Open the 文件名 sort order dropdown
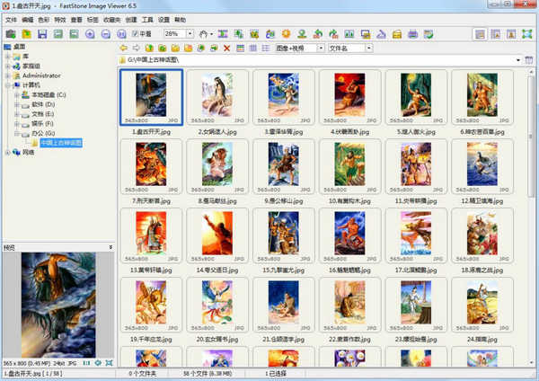The width and height of the screenshot is (539, 381). (x=369, y=49)
